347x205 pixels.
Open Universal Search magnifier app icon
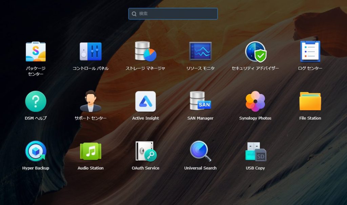[x=200, y=151]
